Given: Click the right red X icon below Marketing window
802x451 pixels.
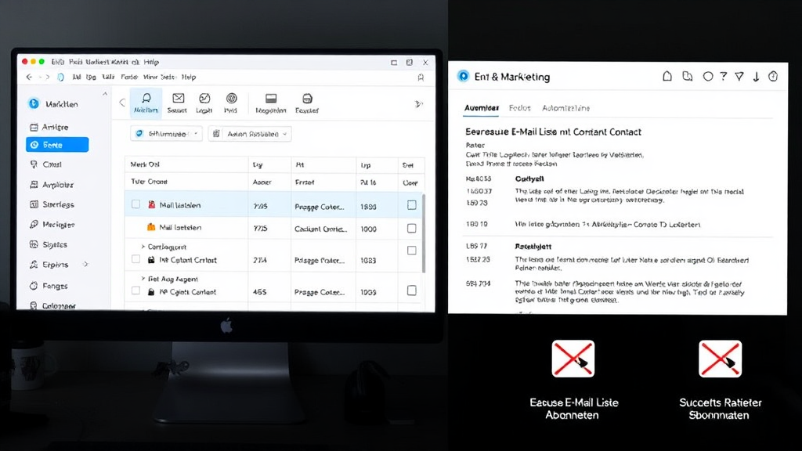Looking at the screenshot, I should [x=721, y=359].
